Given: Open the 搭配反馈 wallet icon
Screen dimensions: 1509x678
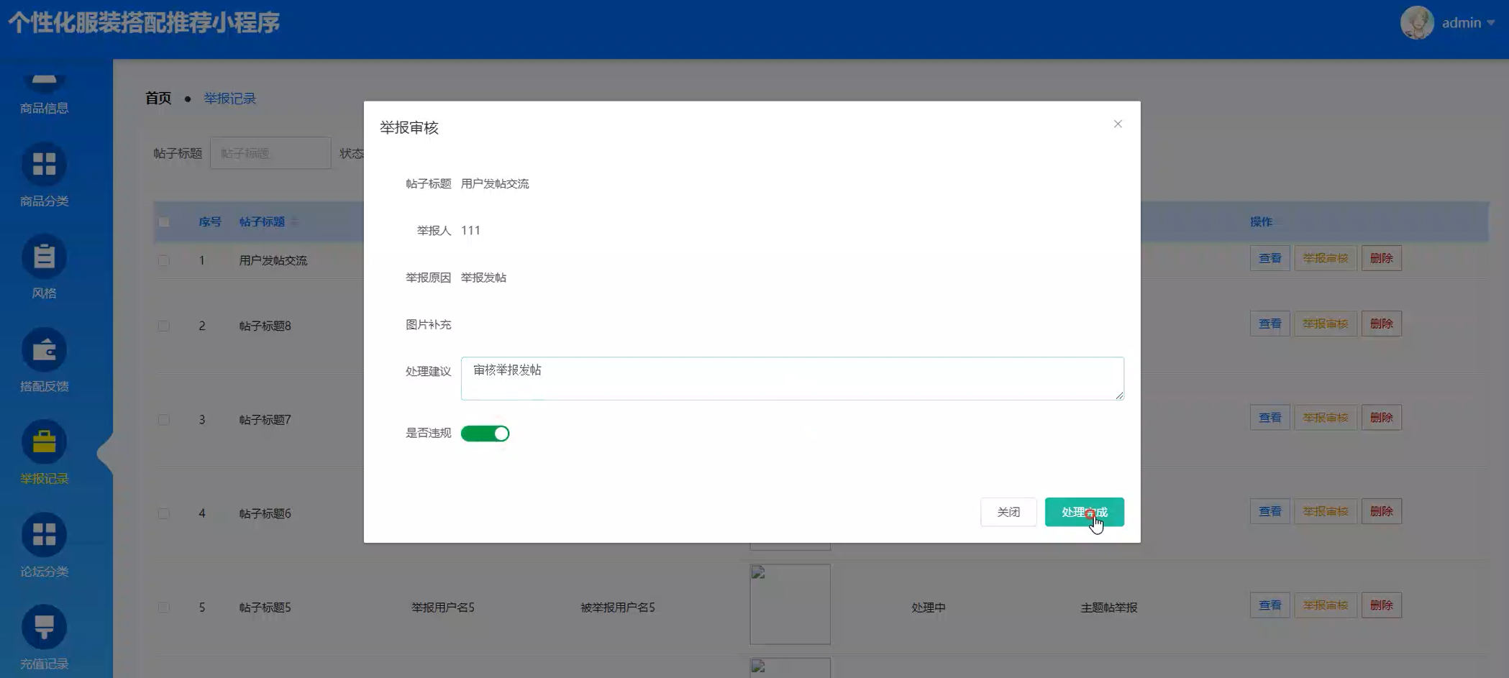Looking at the screenshot, I should (x=44, y=350).
